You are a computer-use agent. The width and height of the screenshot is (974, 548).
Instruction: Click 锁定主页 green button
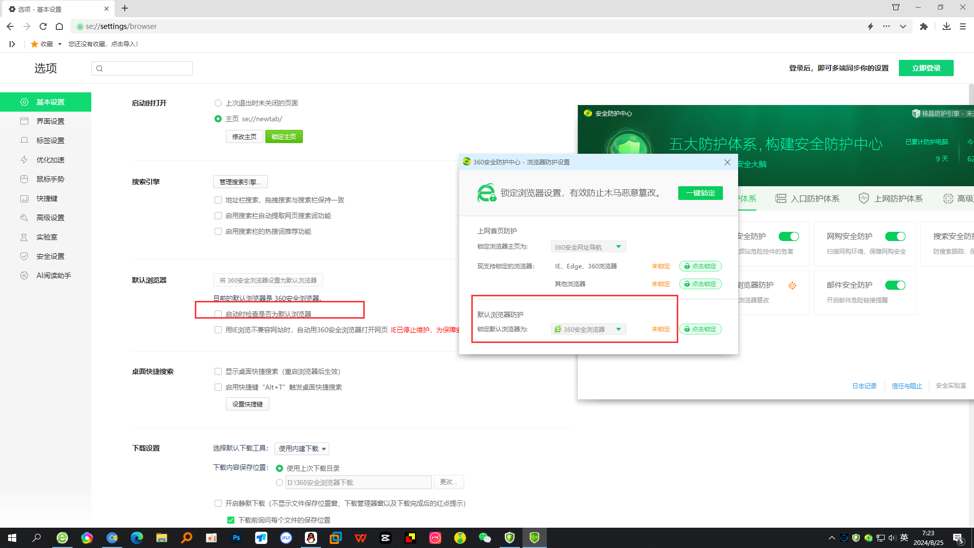point(284,136)
